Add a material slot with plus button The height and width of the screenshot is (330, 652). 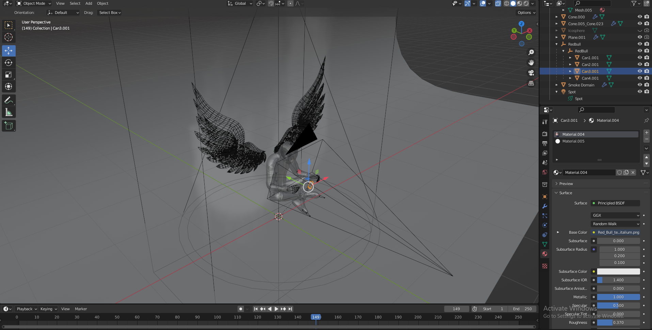tap(647, 133)
